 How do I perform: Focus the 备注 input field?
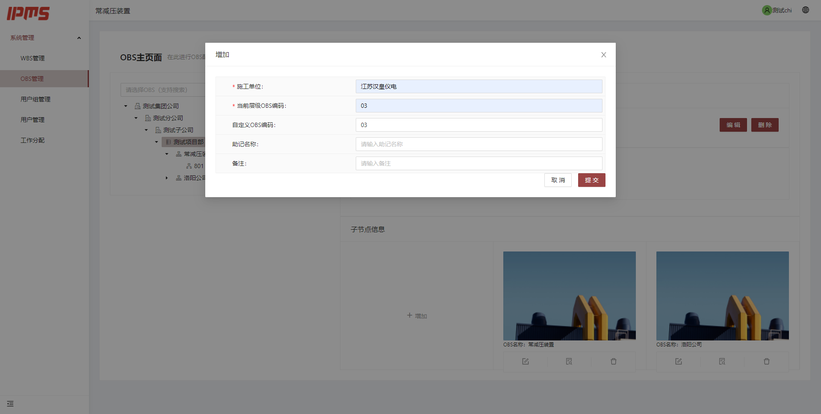(x=479, y=163)
